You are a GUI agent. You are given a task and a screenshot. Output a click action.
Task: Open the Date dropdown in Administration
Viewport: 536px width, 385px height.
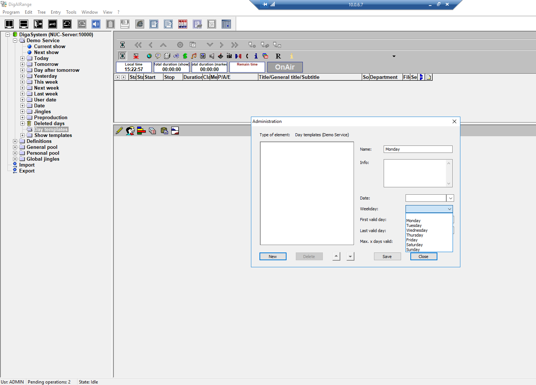450,198
